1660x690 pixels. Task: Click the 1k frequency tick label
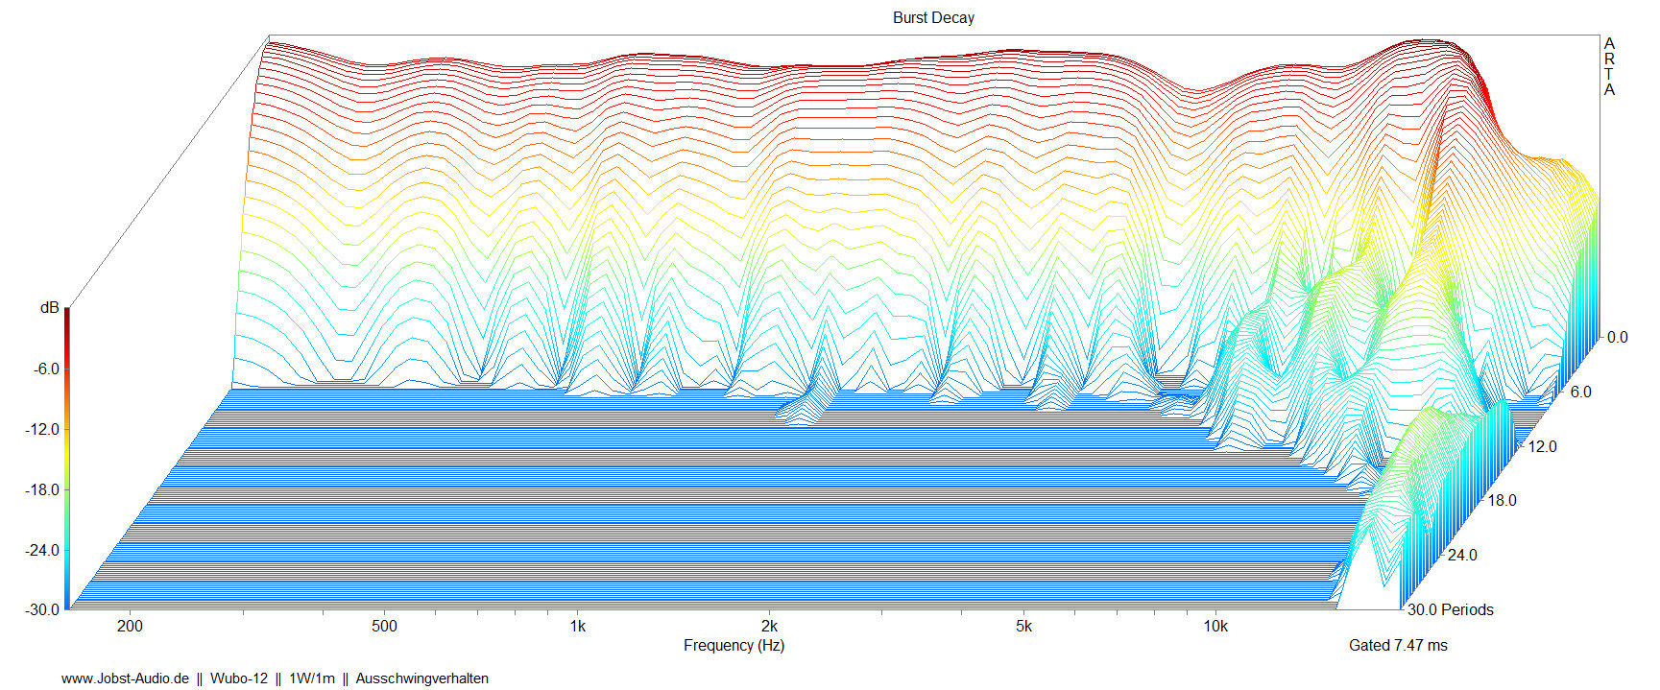click(577, 626)
